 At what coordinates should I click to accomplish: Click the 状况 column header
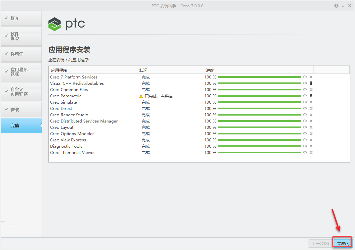pos(171,70)
